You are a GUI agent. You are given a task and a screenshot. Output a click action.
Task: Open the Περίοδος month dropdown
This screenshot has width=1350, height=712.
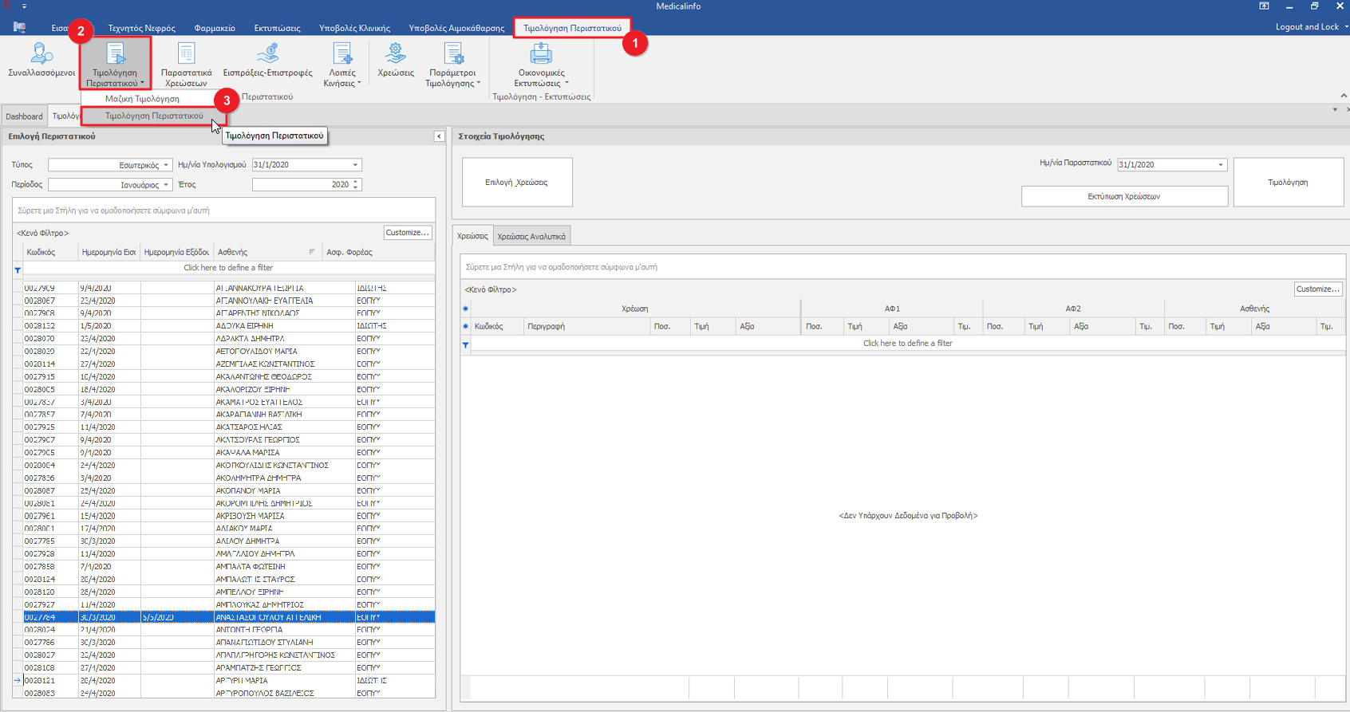click(166, 185)
